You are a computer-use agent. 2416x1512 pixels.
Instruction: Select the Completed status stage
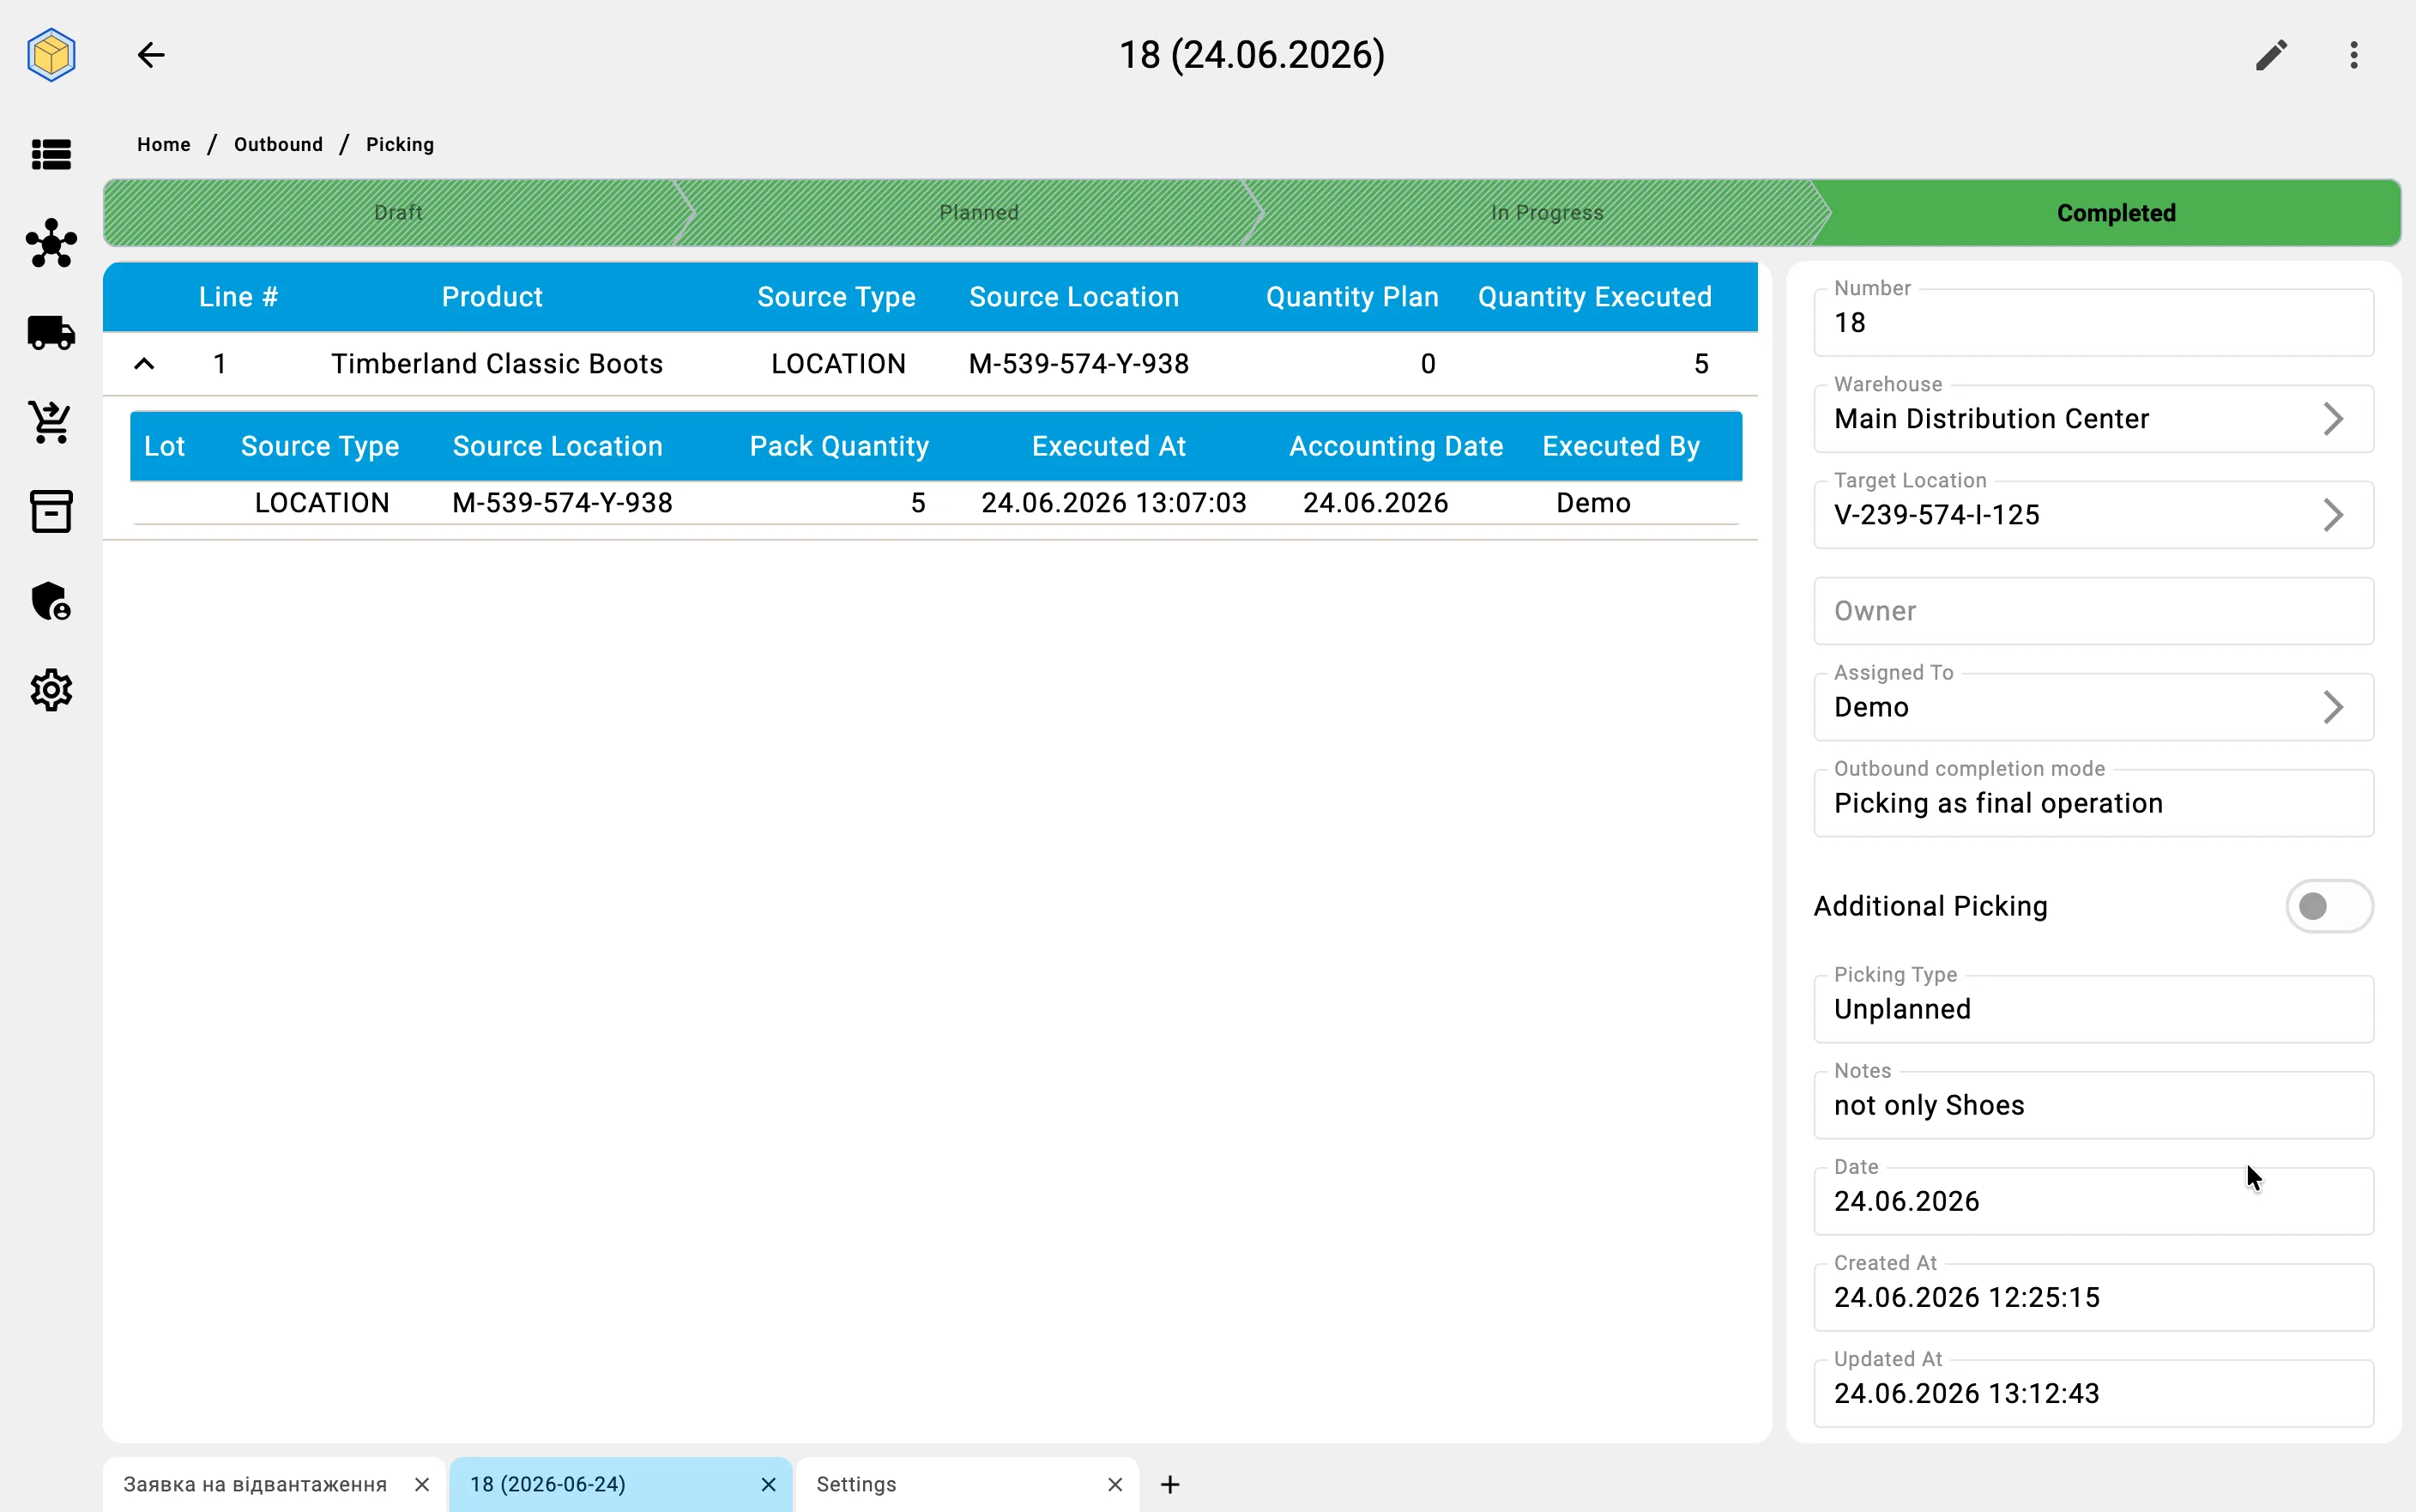2115,213
